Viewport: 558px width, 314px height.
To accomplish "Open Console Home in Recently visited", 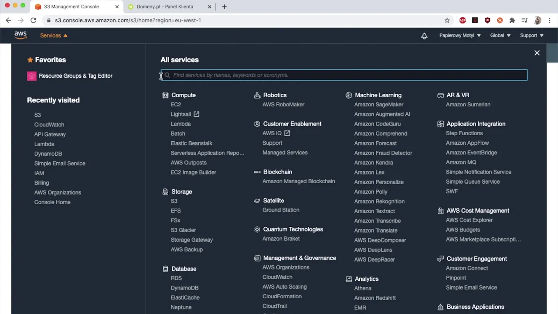I will (52, 202).
